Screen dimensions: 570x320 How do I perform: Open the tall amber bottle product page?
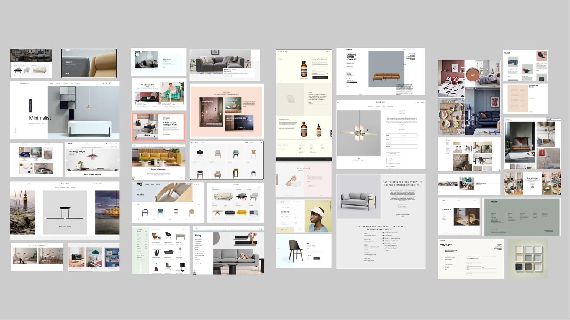[304, 105]
